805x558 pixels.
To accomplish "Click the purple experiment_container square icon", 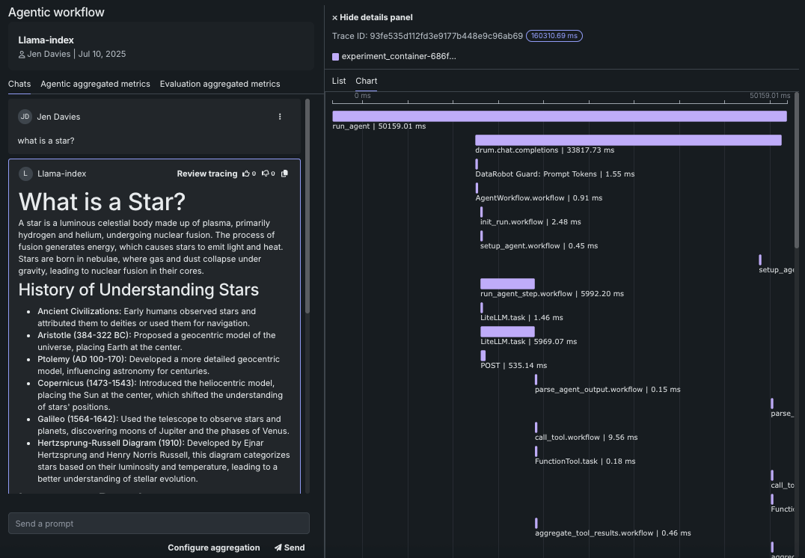I will [336, 57].
